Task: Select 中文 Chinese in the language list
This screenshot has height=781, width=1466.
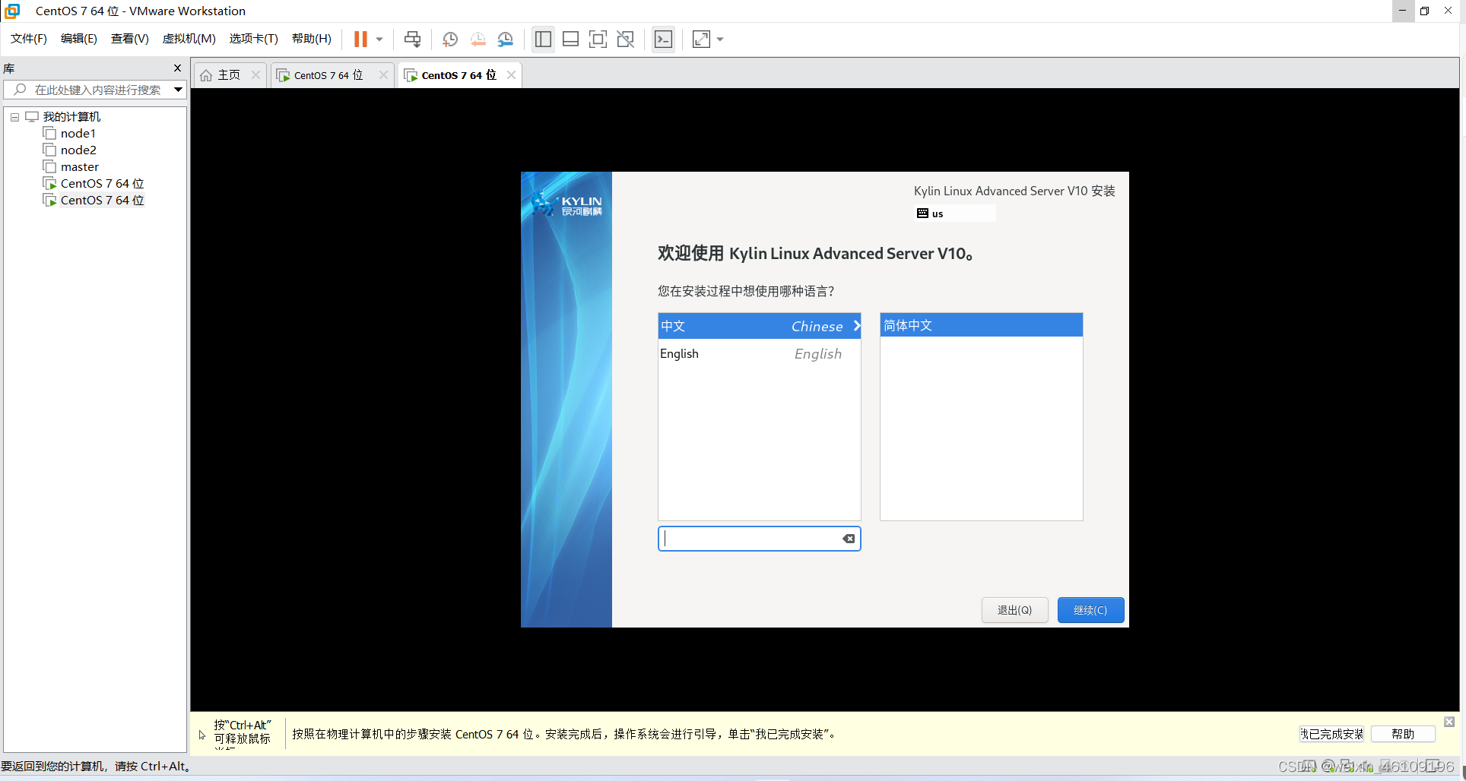Action: click(759, 326)
